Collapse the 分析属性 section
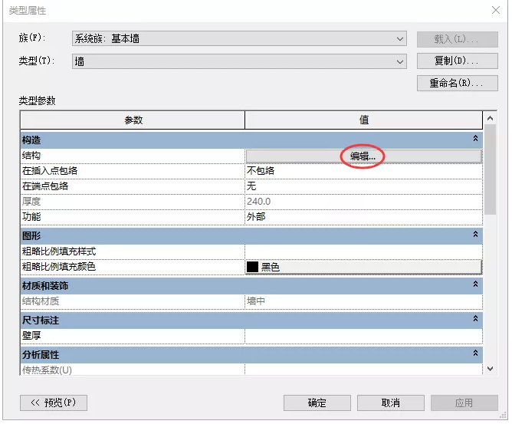Screen dimensions: 512x424 [x=475, y=353]
